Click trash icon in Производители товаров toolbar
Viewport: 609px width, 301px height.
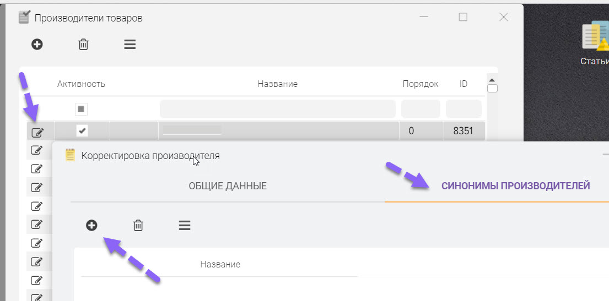pos(84,44)
